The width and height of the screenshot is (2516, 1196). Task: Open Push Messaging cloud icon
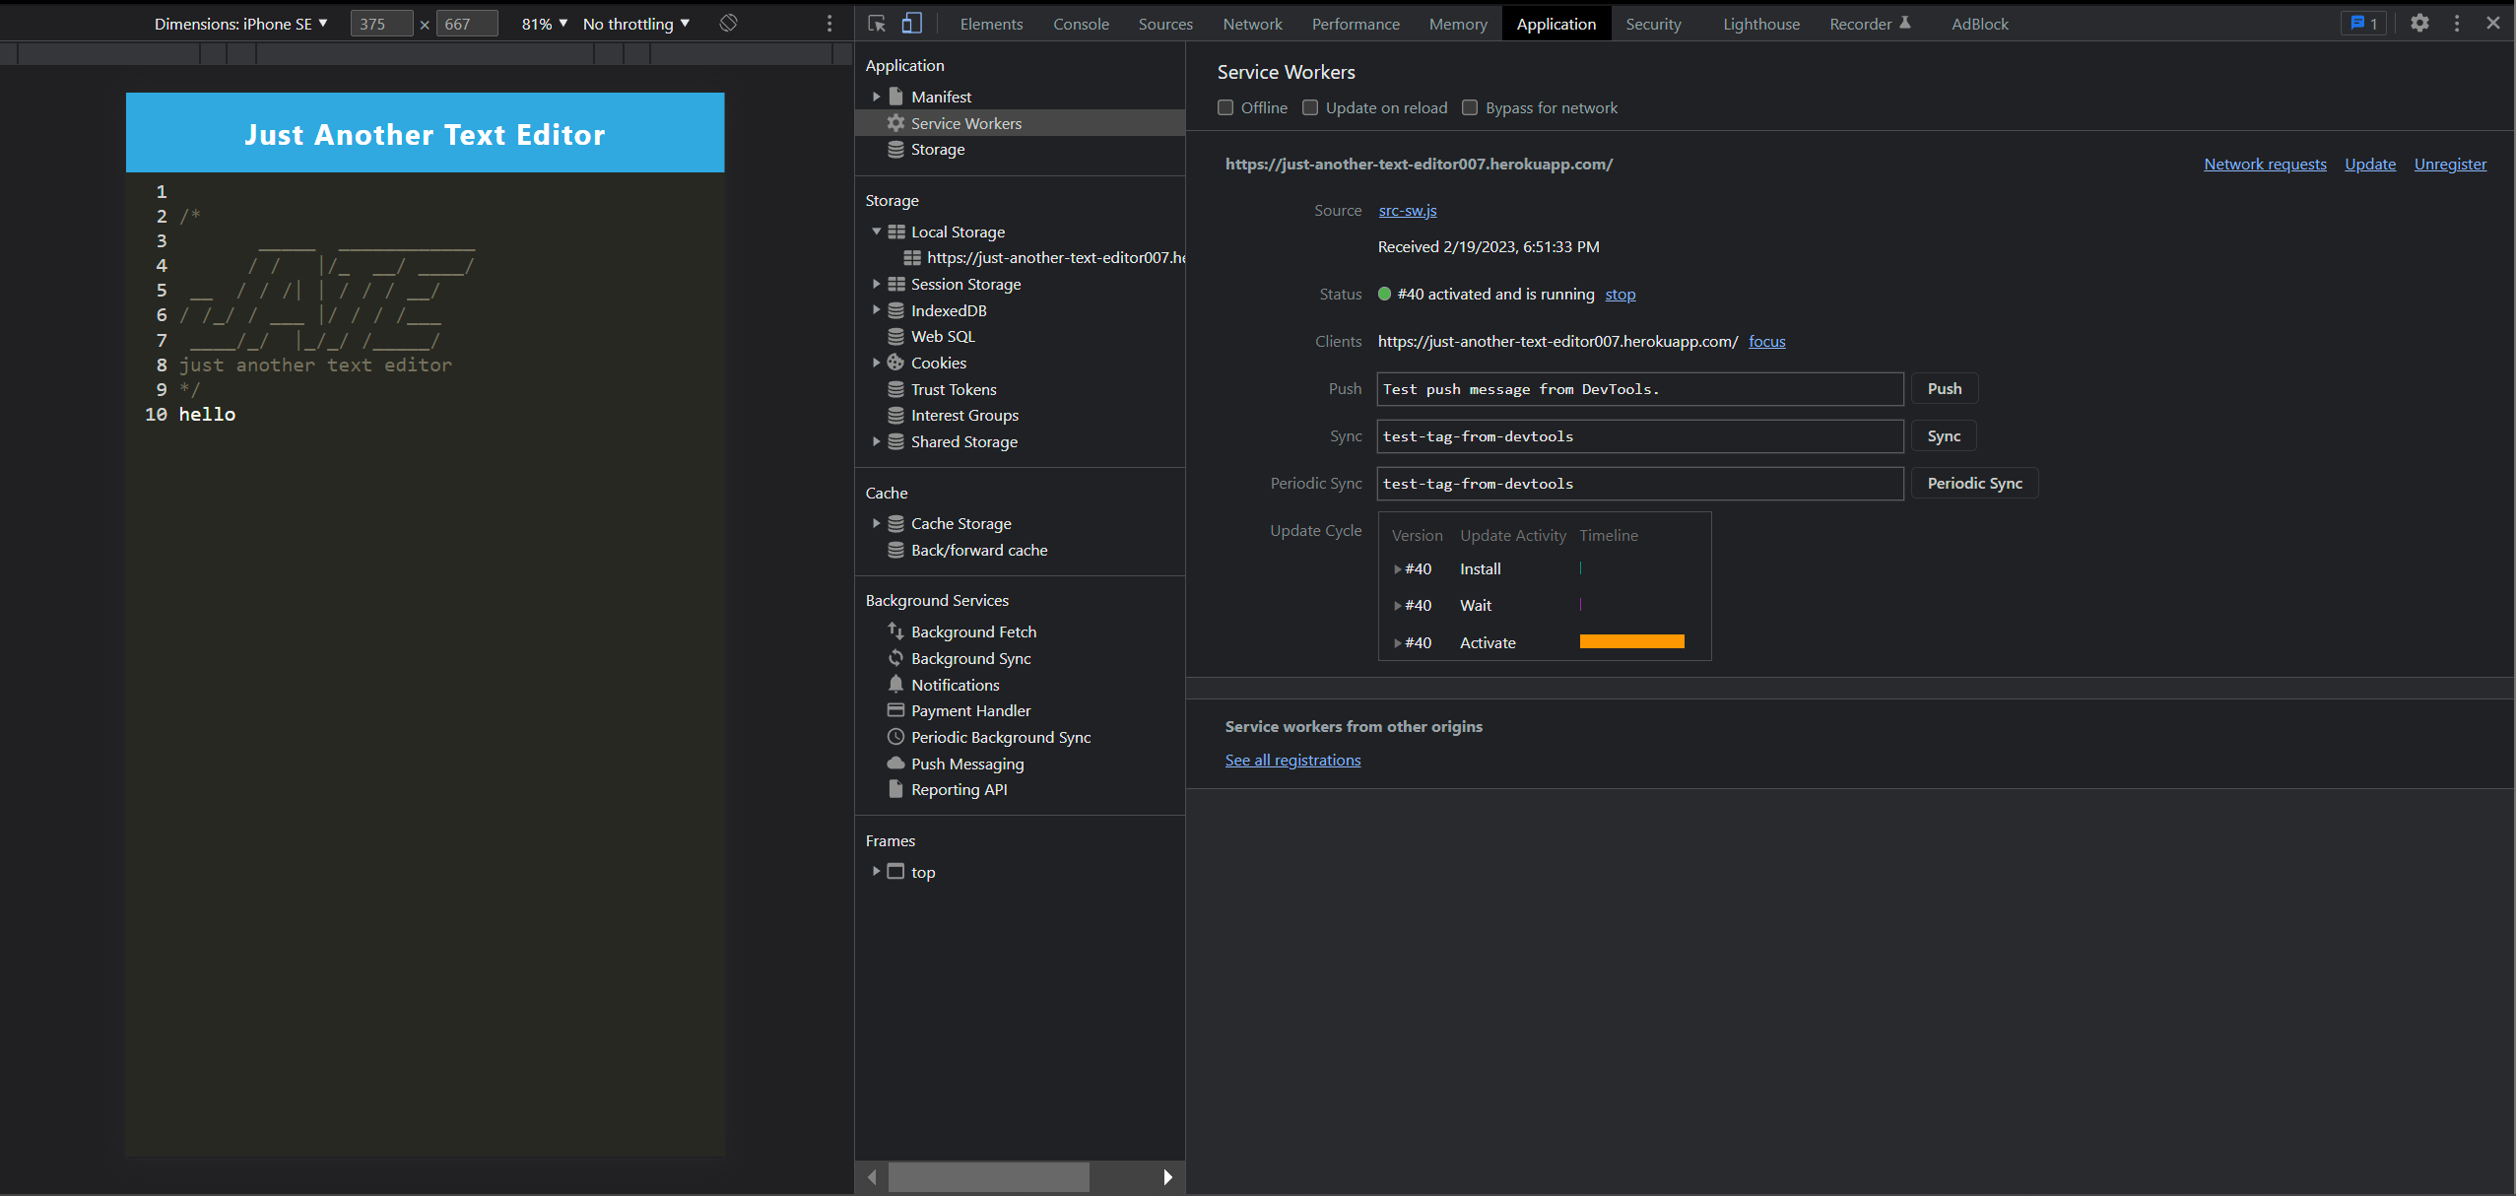point(895,764)
